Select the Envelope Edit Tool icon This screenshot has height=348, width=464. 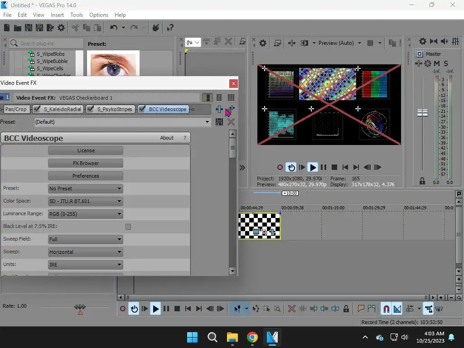click(256, 309)
